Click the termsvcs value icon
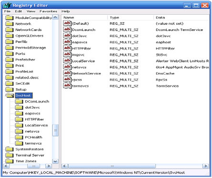Screen dimensions: 212x178 67,86
